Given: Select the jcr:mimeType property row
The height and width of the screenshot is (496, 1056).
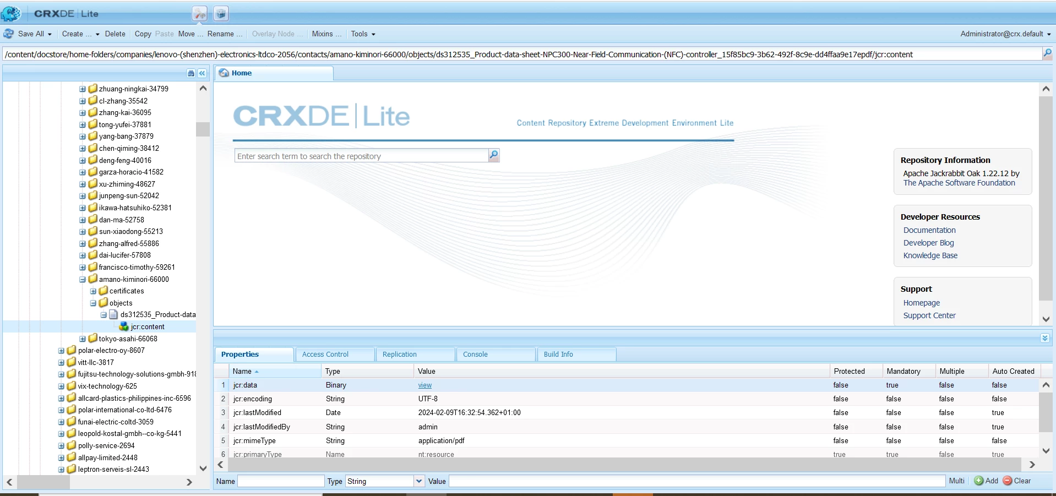Looking at the screenshot, I should [x=626, y=440].
